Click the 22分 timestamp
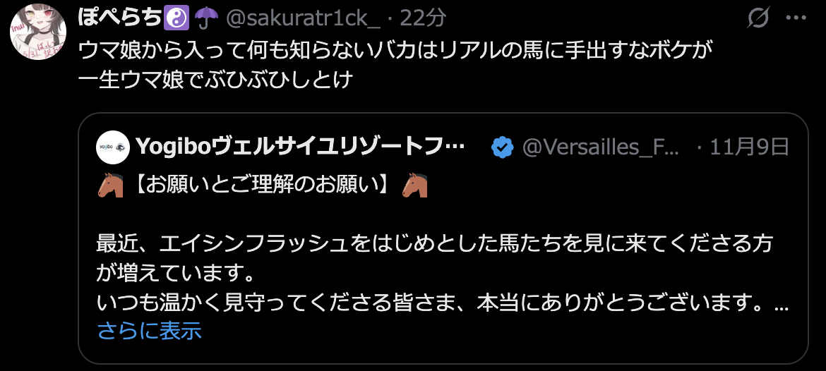This screenshot has height=371, width=826. coord(423,18)
